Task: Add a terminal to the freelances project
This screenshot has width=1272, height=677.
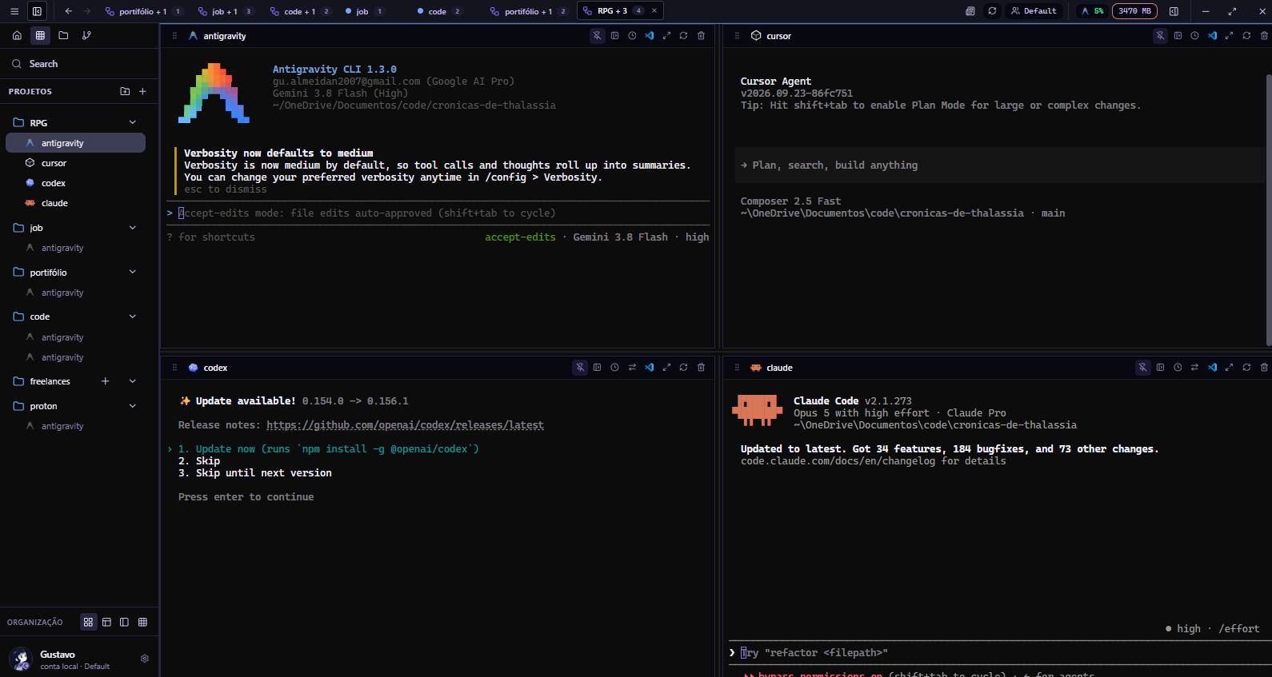Action: pyautogui.click(x=105, y=381)
